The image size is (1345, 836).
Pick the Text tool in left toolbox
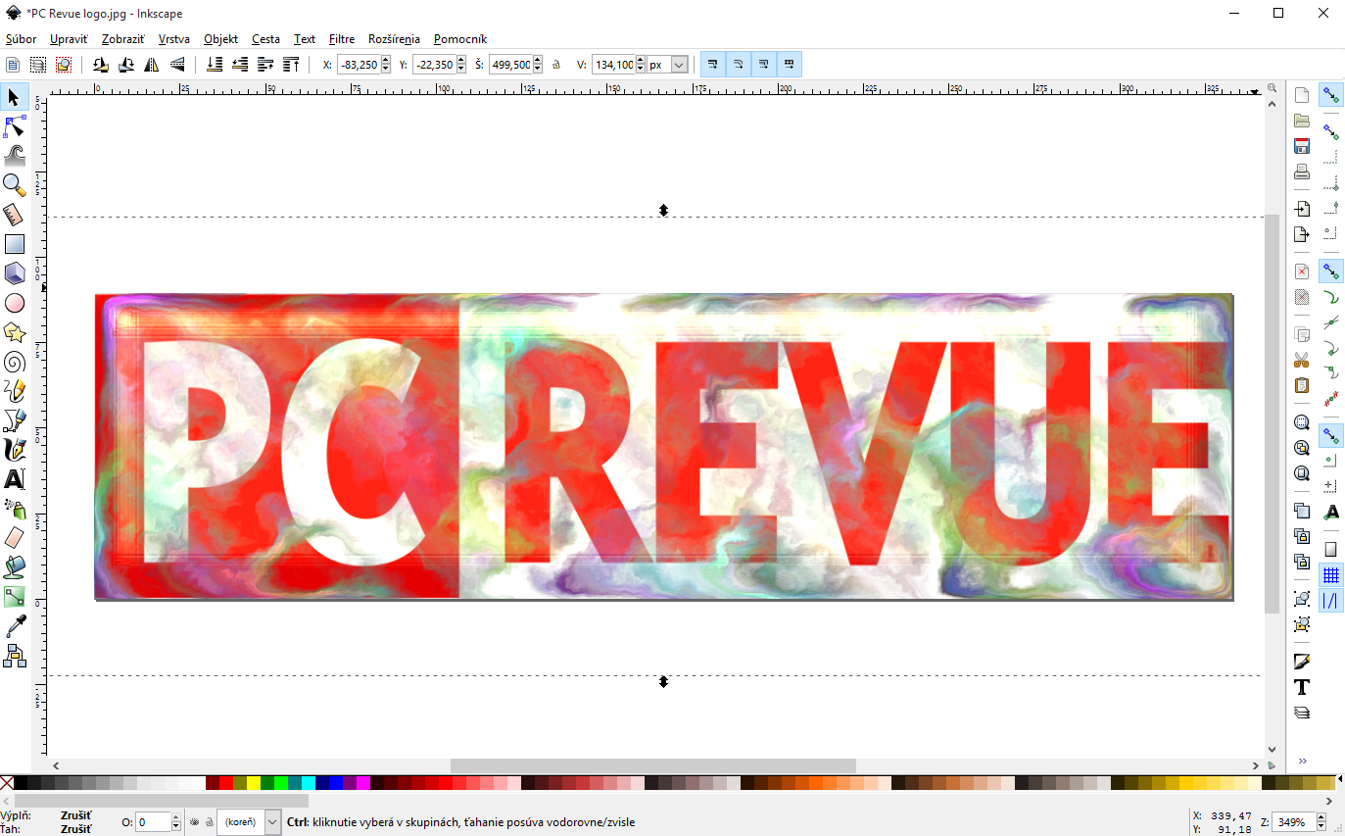[14, 479]
